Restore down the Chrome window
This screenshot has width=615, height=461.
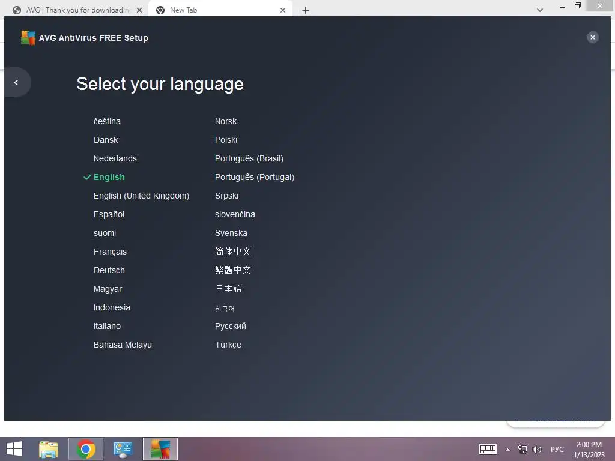577,6
